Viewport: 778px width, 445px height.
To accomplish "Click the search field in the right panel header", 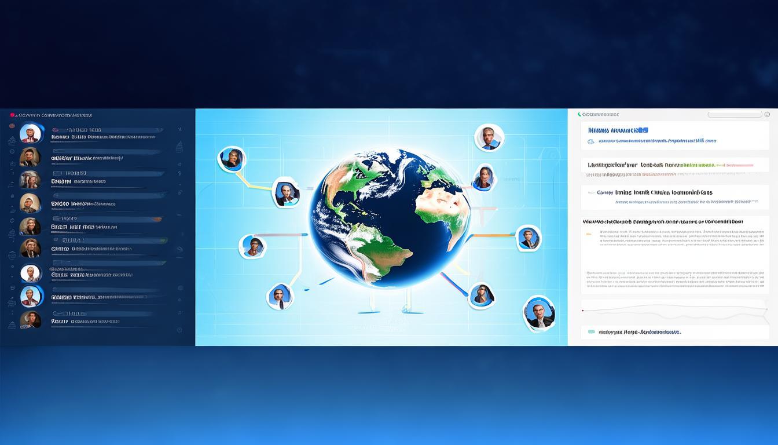I will pos(735,115).
